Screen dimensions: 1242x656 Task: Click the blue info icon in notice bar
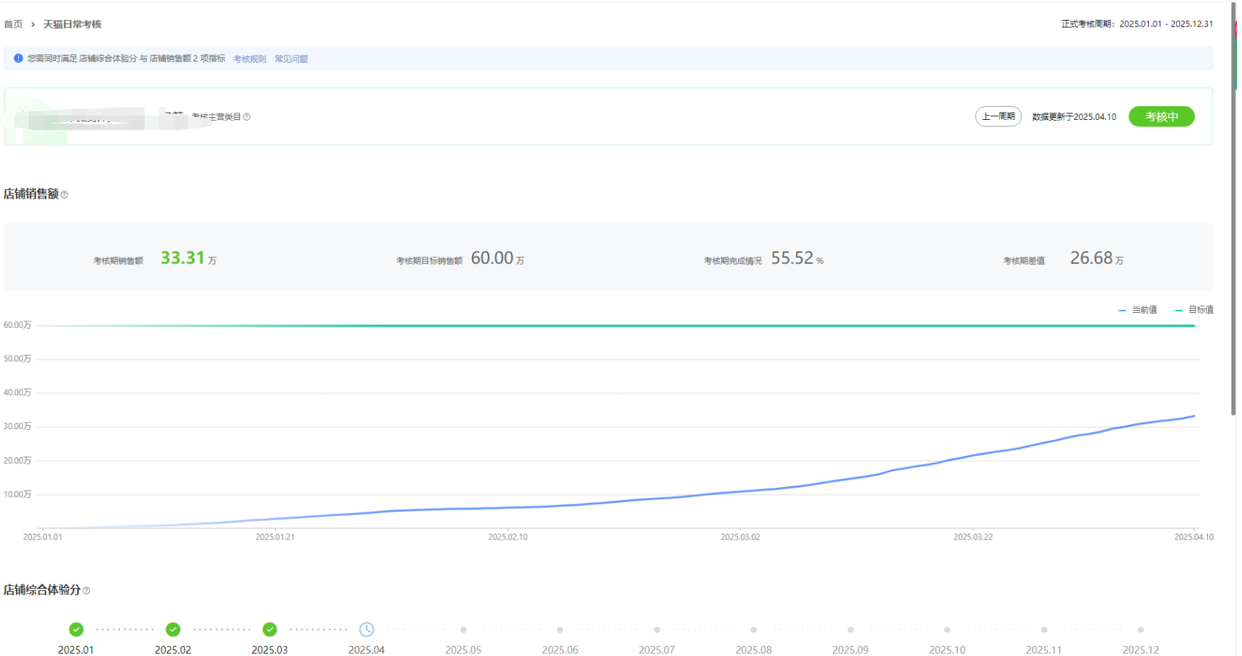click(x=18, y=59)
